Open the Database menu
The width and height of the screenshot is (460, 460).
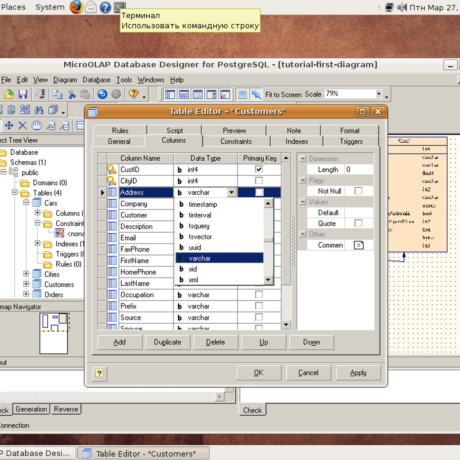(97, 80)
